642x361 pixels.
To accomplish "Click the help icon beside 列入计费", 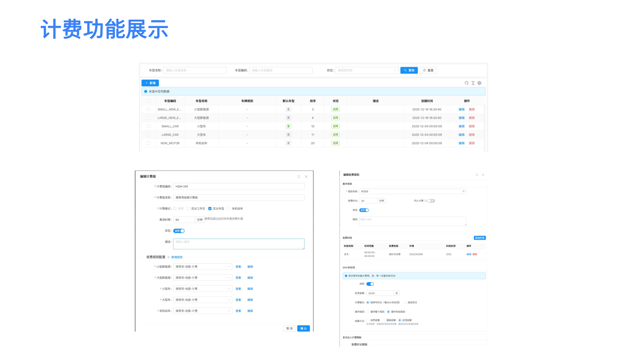I will tap(425, 201).
